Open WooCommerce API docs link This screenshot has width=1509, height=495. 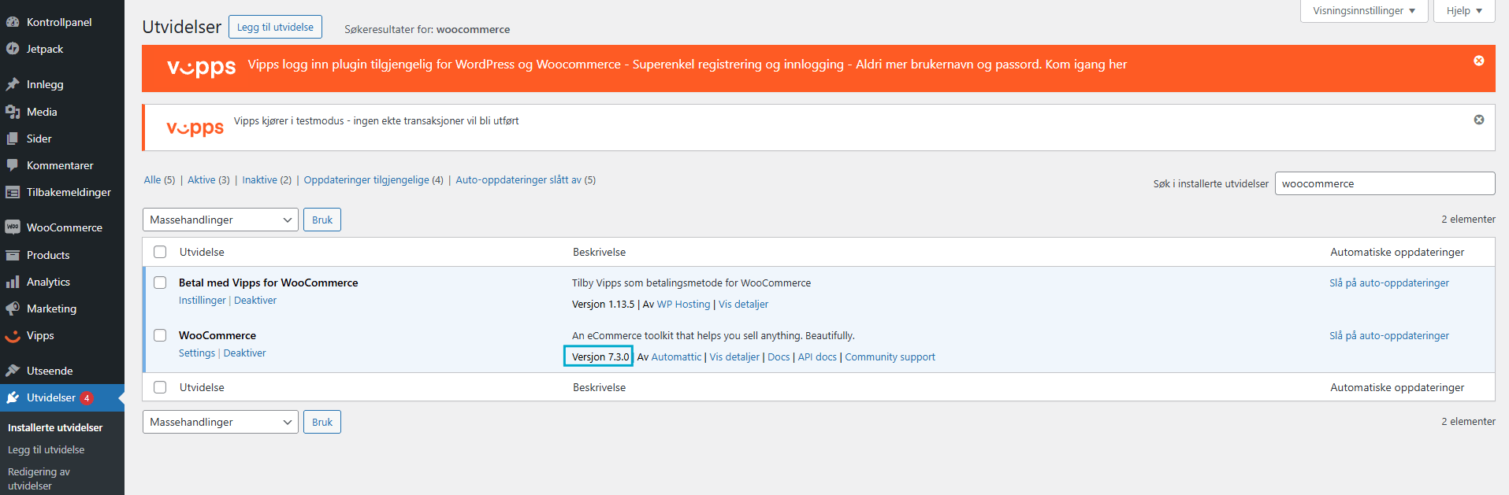click(x=817, y=357)
